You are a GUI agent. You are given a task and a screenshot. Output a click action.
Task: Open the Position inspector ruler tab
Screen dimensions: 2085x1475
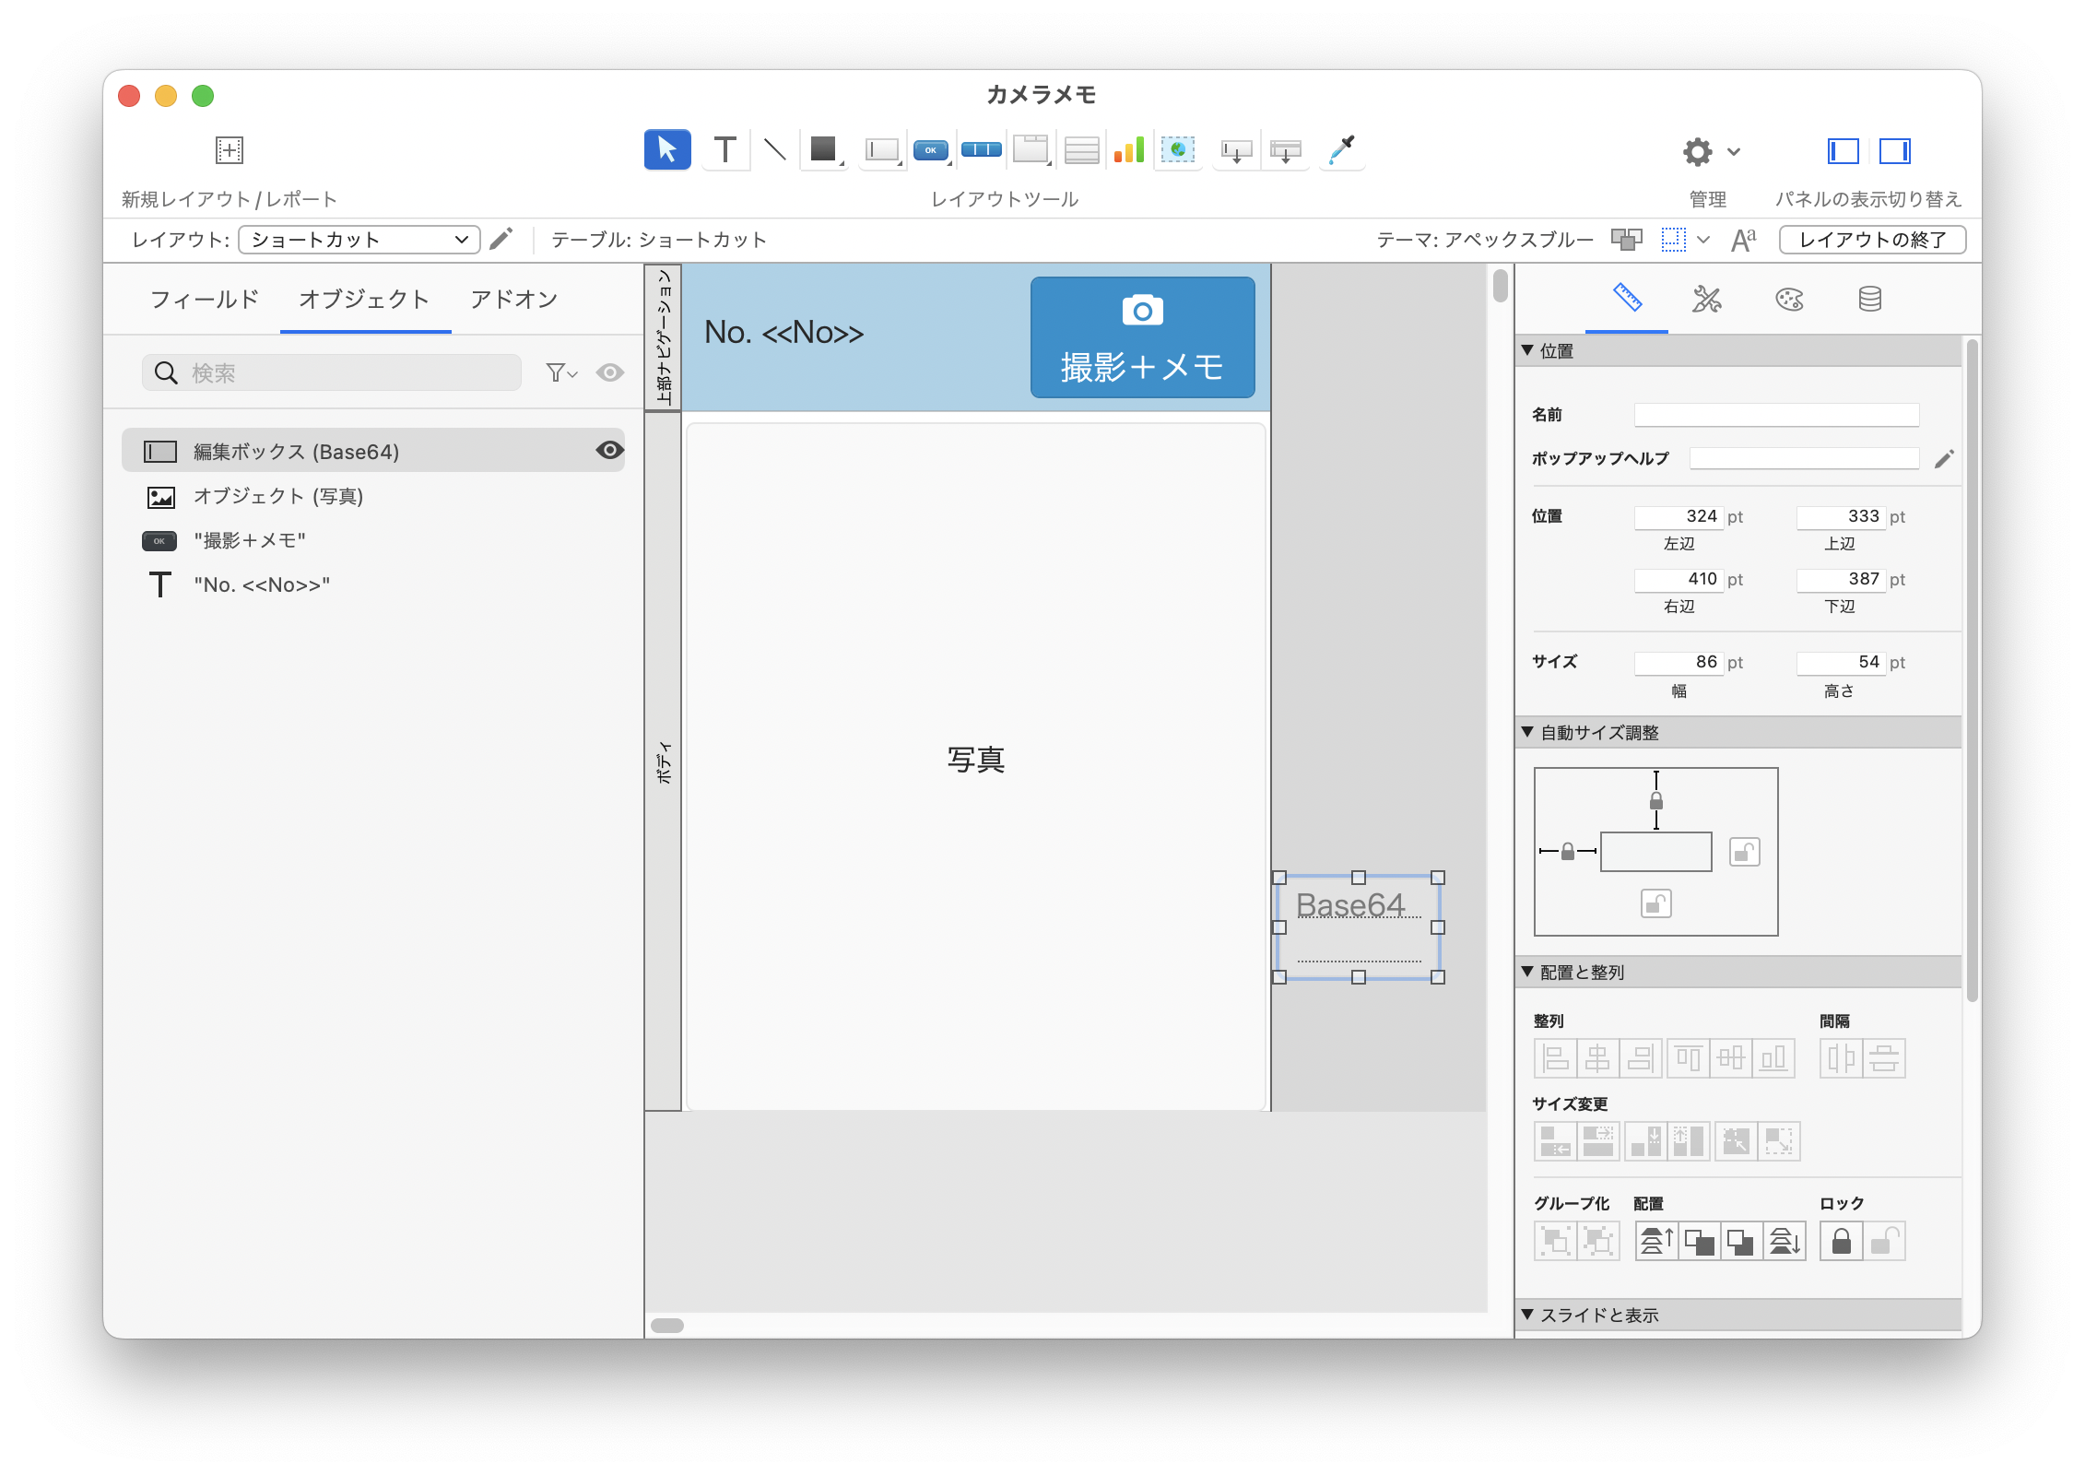click(1627, 299)
